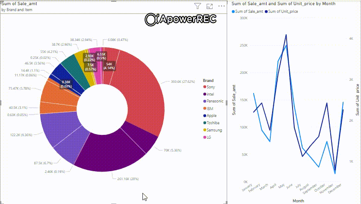Click the December label on the month axis
The width and height of the screenshot is (361, 204).
point(335,188)
